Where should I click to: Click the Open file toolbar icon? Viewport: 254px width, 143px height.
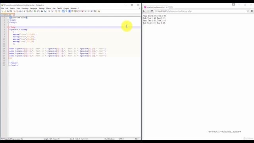point(5,11)
